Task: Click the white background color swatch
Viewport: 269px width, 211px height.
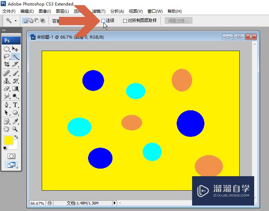Action: [x=16, y=147]
